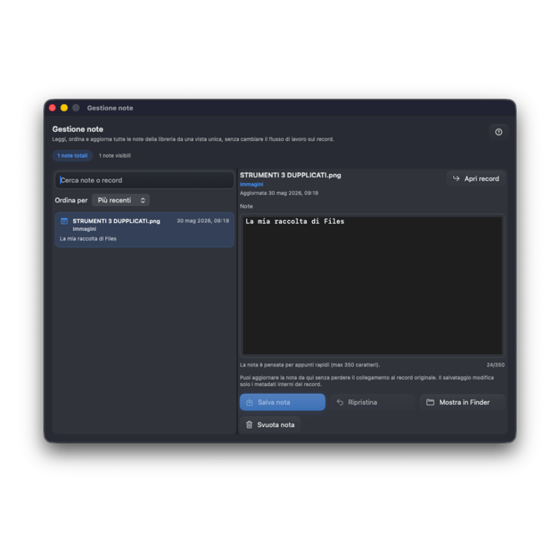Click the Ordina per label
Screen dimensions: 560x560
[x=71, y=200]
